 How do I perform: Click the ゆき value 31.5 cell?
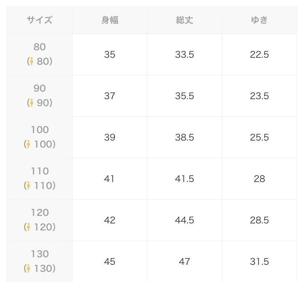pos(259,262)
